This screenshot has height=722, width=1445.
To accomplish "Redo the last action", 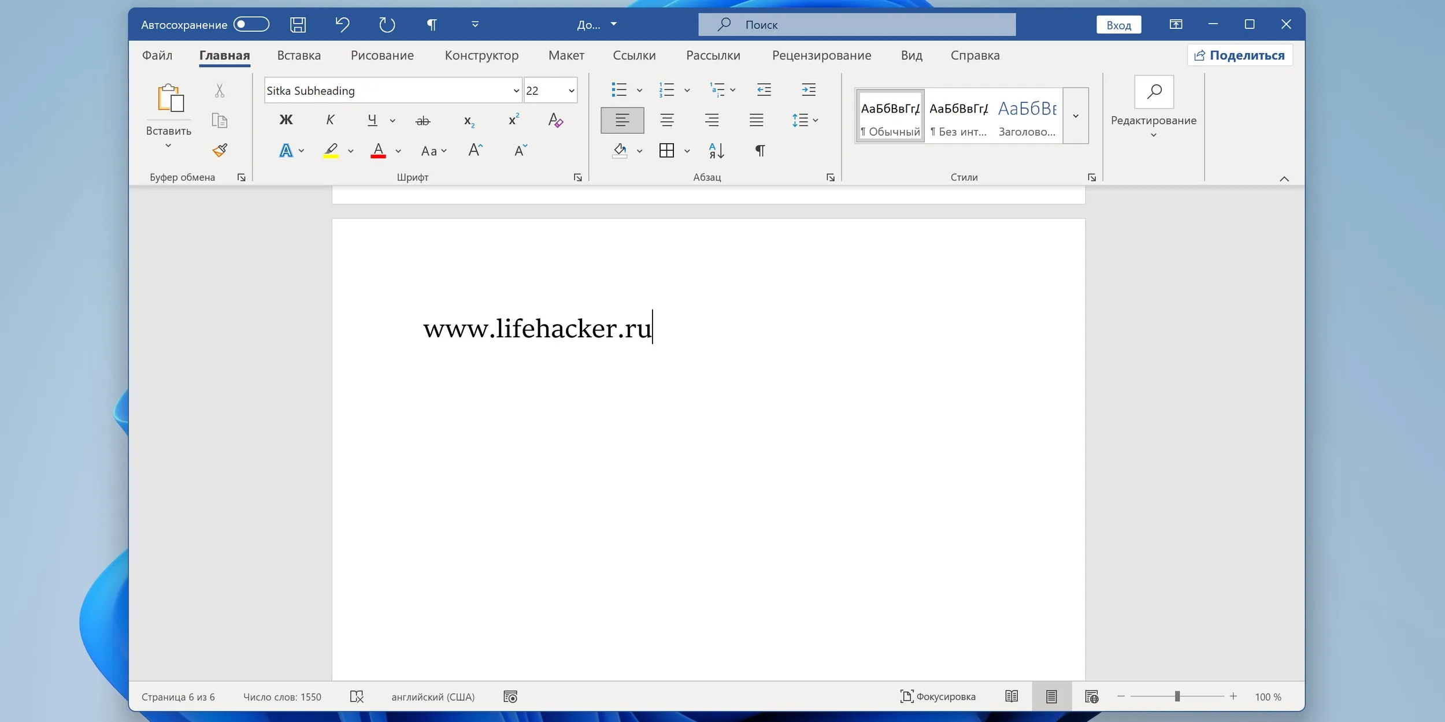I will 387,25.
